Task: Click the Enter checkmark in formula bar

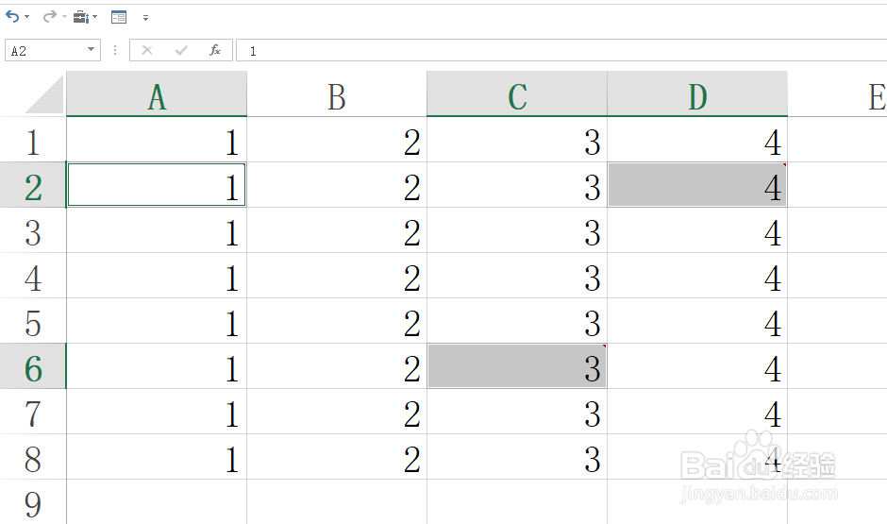Action: point(181,50)
